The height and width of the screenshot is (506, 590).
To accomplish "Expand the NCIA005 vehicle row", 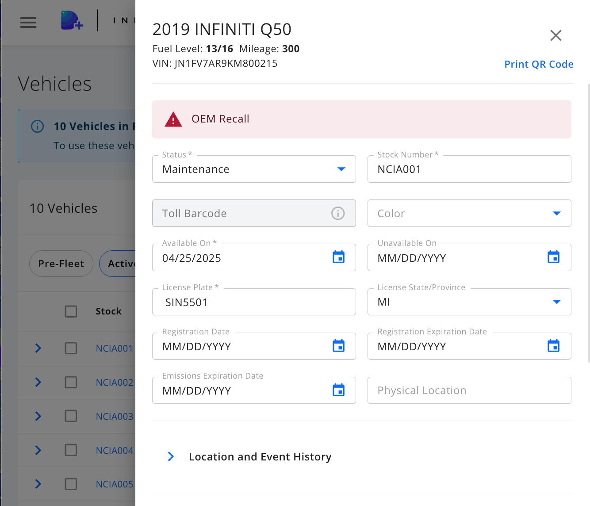I will 38,484.
